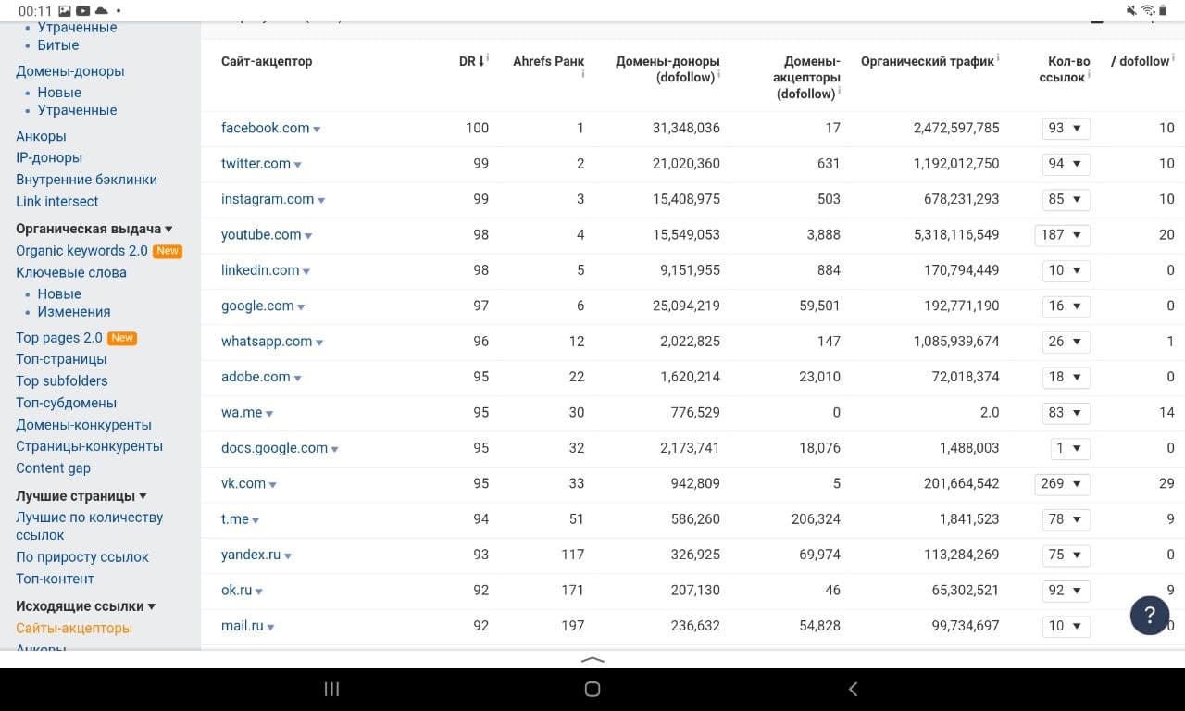The width and height of the screenshot is (1185, 711).
Task: Open the youtube.com domain dropdown arrow
Action: (308, 236)
